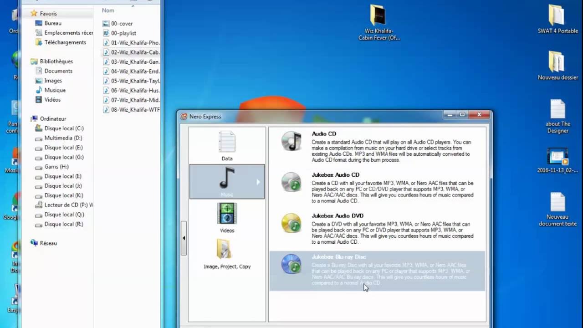The image size is (583, 328).
Task: Open Bureau in the Explorer sidebar
Action: coord(48,23)
